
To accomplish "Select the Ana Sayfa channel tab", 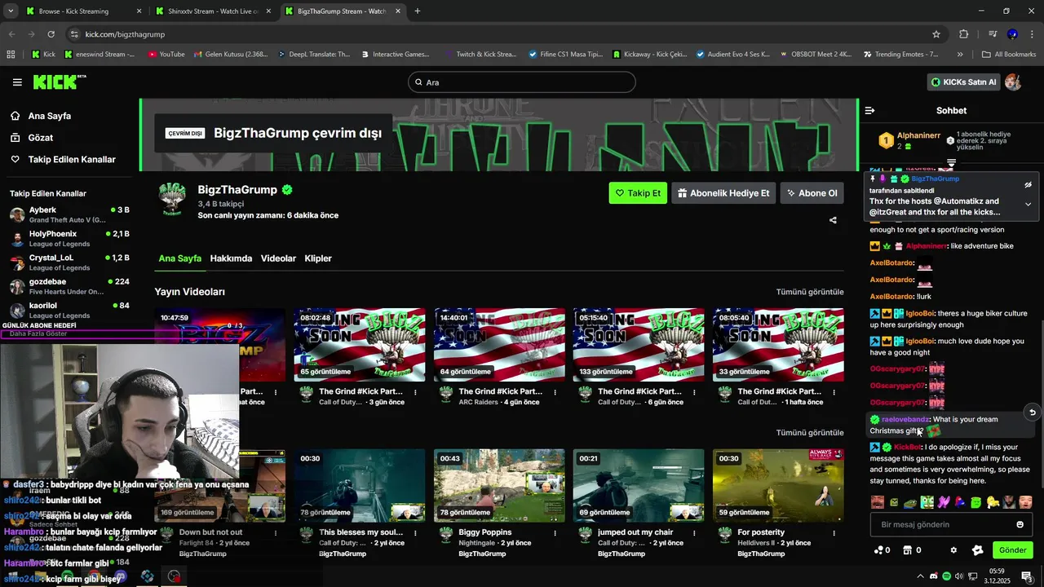I will point(179,258).
